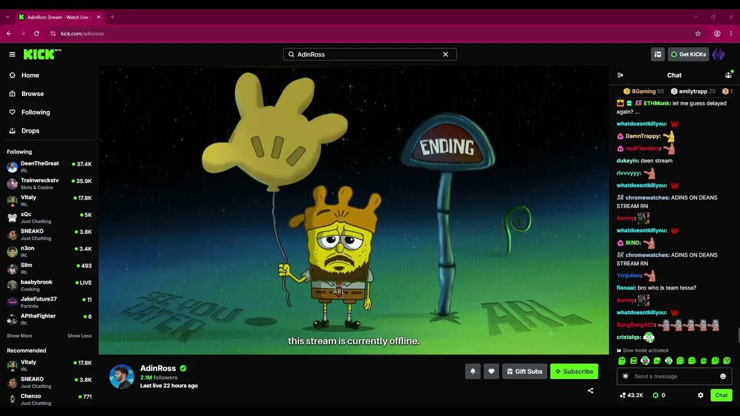
Task: Toggle stream notifications bell
Action: click(473, 372)
